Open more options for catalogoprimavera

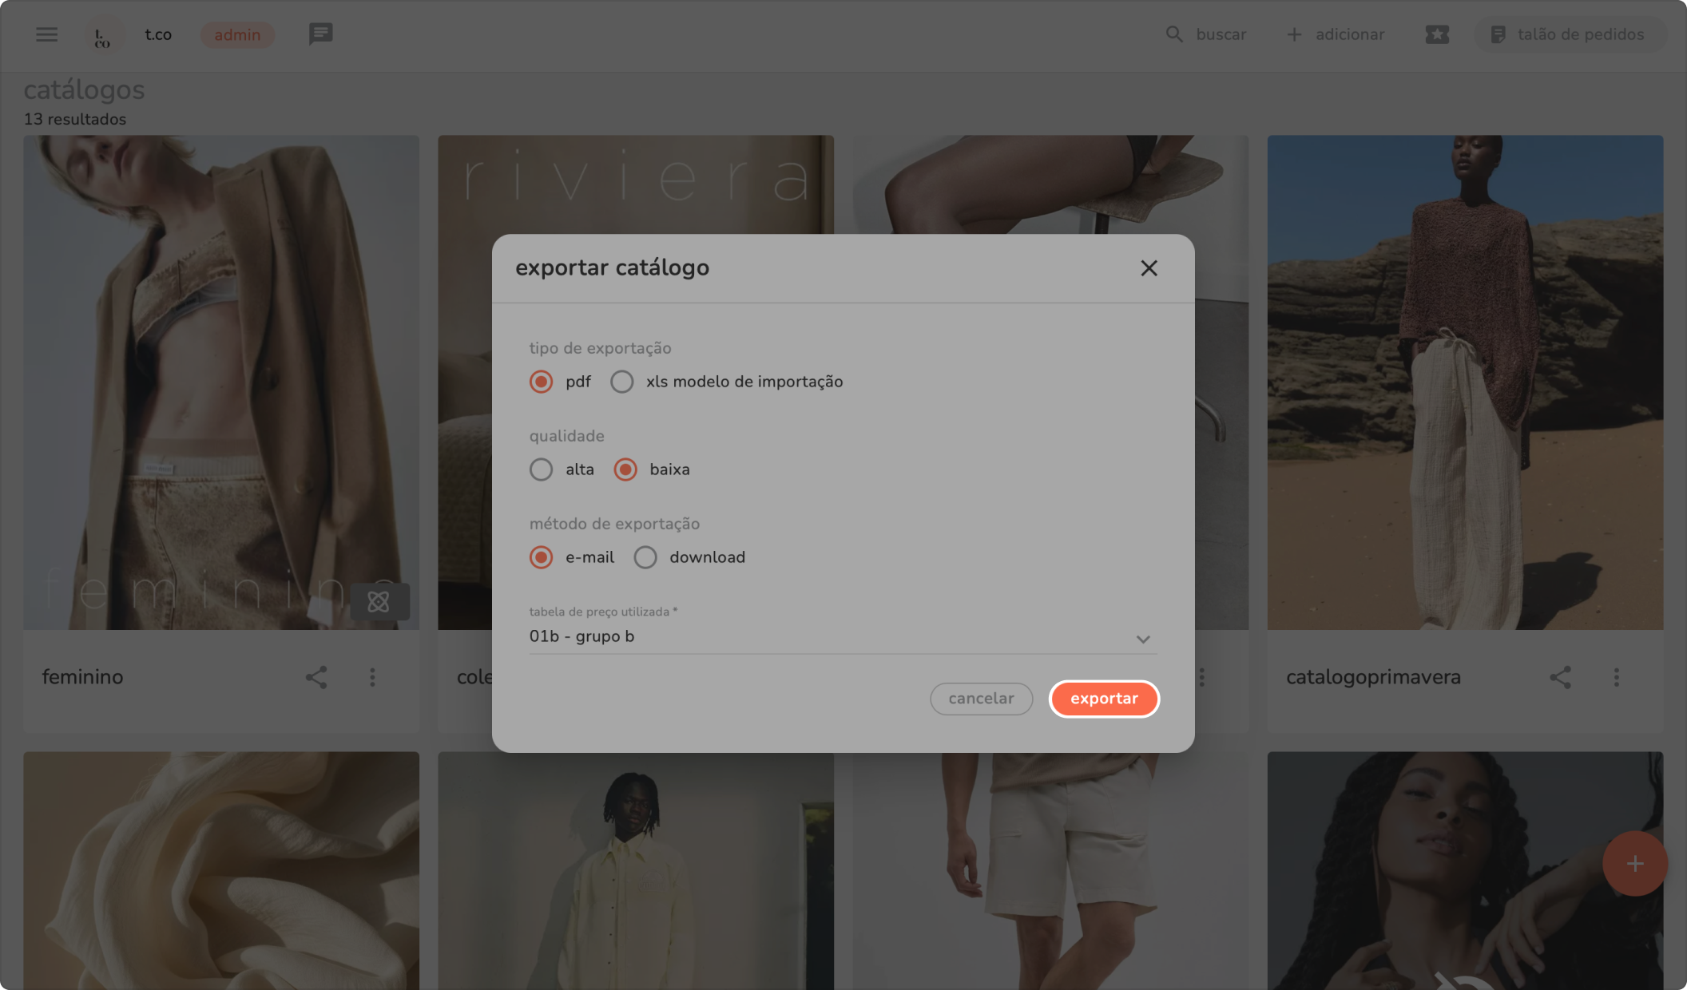(1617, 678)
